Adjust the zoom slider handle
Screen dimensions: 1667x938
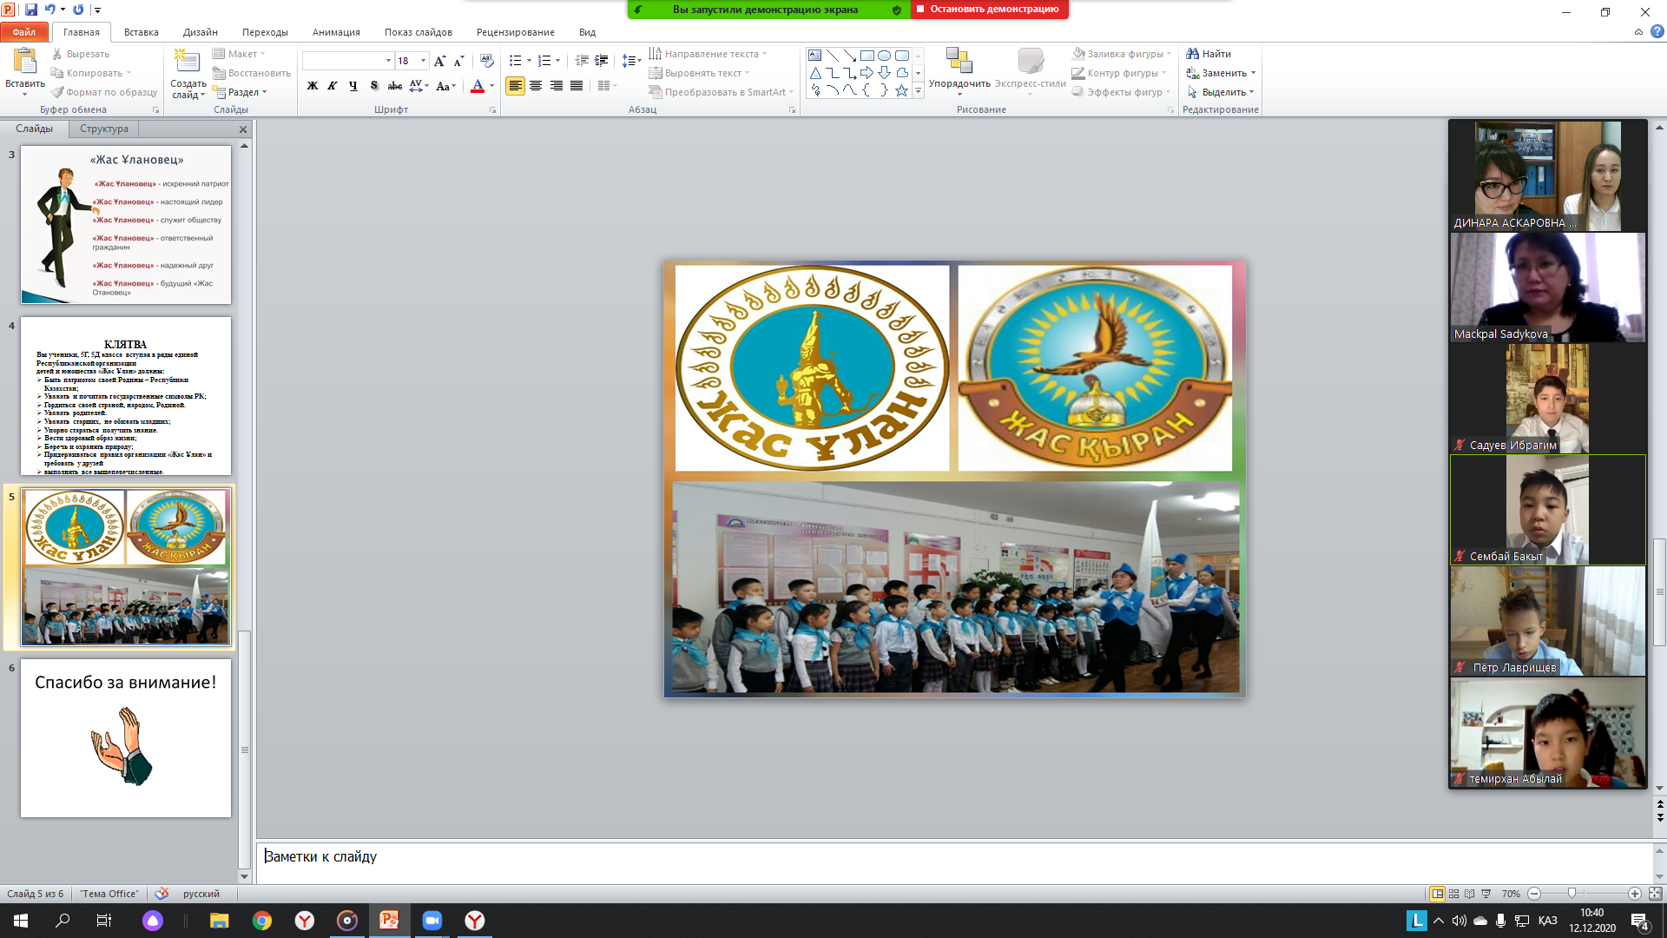tap(1571, 894)
